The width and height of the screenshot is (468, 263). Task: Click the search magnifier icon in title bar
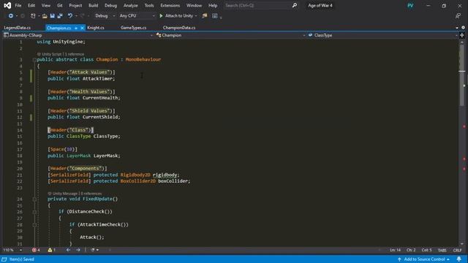click(295, 5)
